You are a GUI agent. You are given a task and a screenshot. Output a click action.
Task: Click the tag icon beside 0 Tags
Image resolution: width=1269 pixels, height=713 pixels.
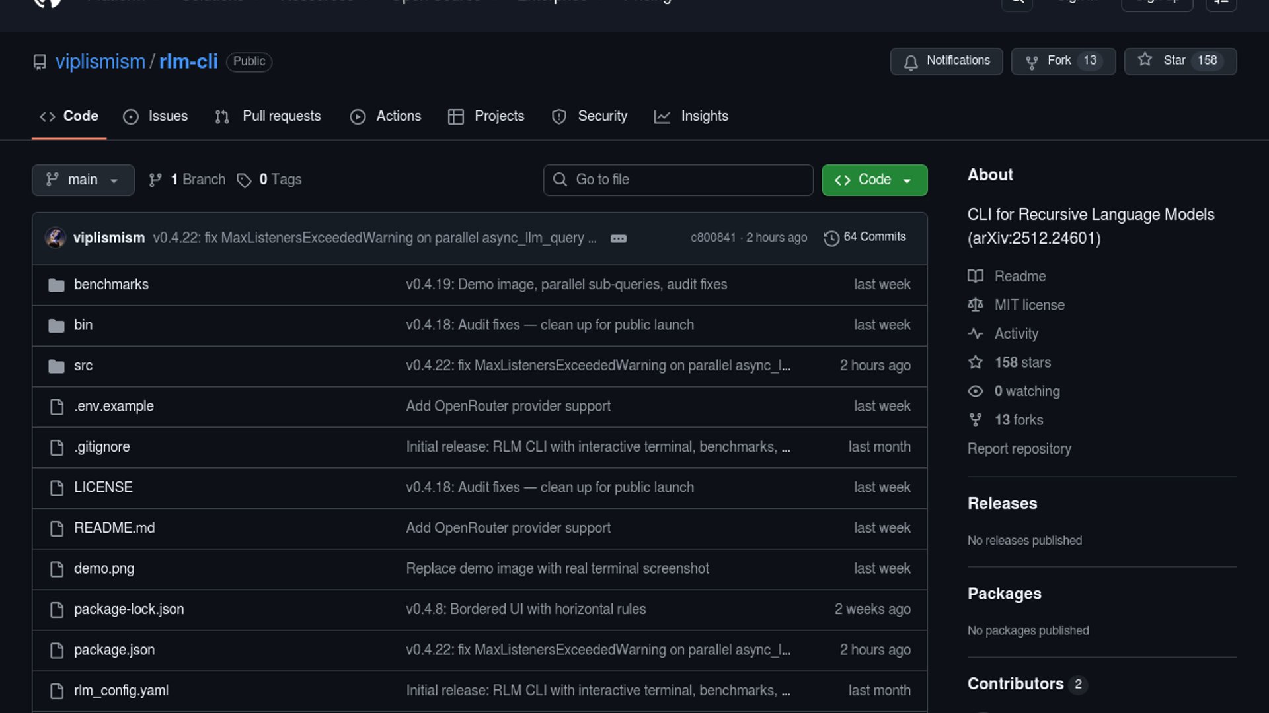click(244, 180)
